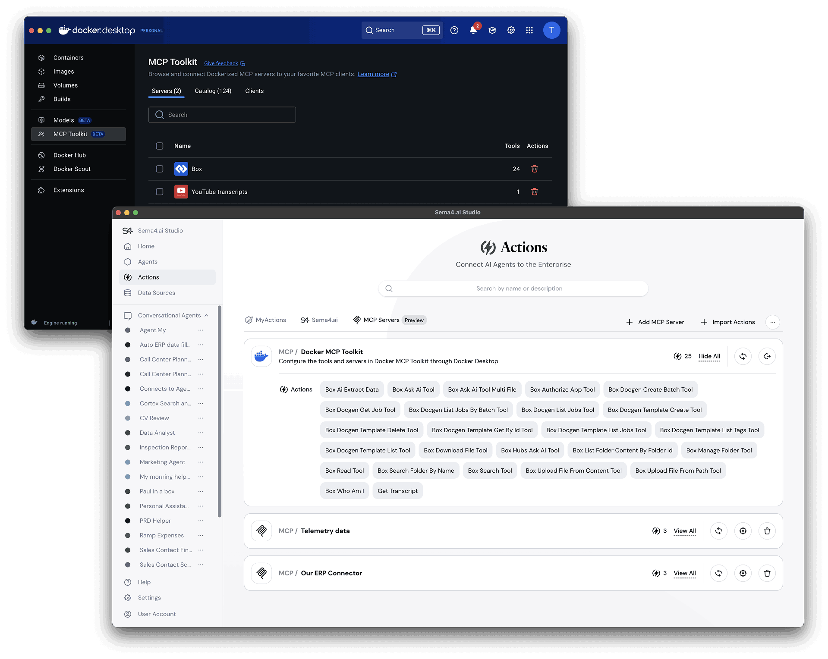Delete the YouTube transcripts server
Image resolution: width=828 pixels, height=659 pixels.
pyautogui.click(x=534, y=191)
